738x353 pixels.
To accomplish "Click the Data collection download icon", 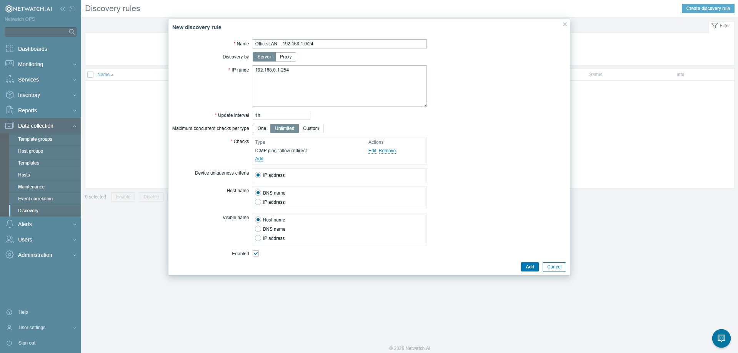I will (10, 126).
